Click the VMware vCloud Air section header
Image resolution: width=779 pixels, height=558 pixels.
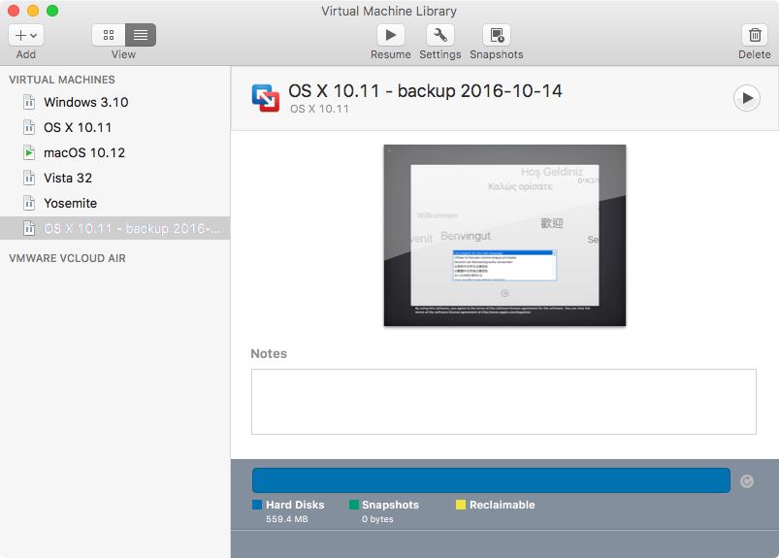[x=67, y=258]
